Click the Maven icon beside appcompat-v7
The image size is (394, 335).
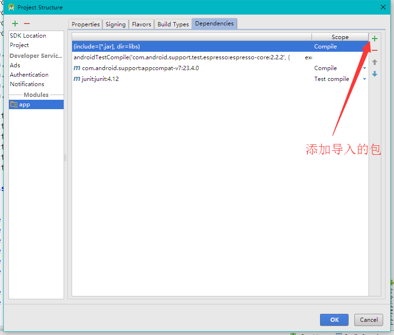77,68
